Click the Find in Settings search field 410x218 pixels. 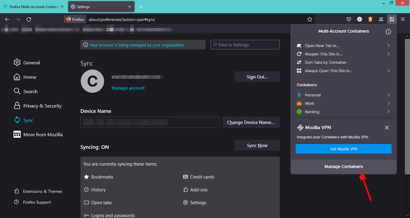(x=245, y=45)
